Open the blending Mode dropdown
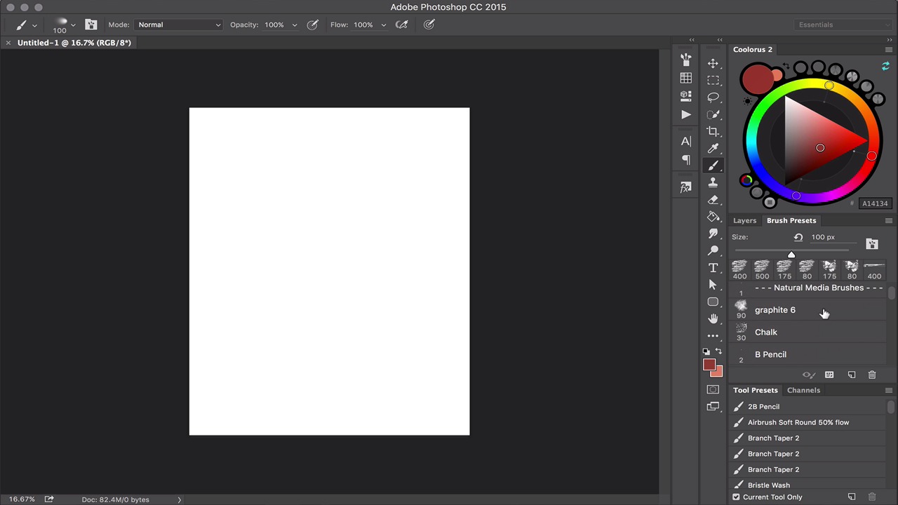 coord(178,25)
